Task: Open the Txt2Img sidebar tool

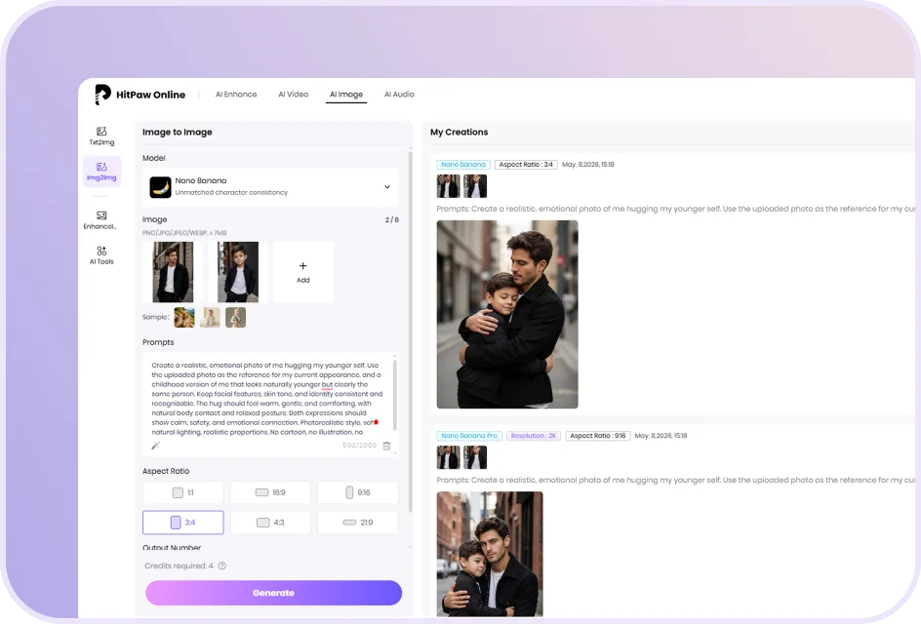Action: coord(101,136)
